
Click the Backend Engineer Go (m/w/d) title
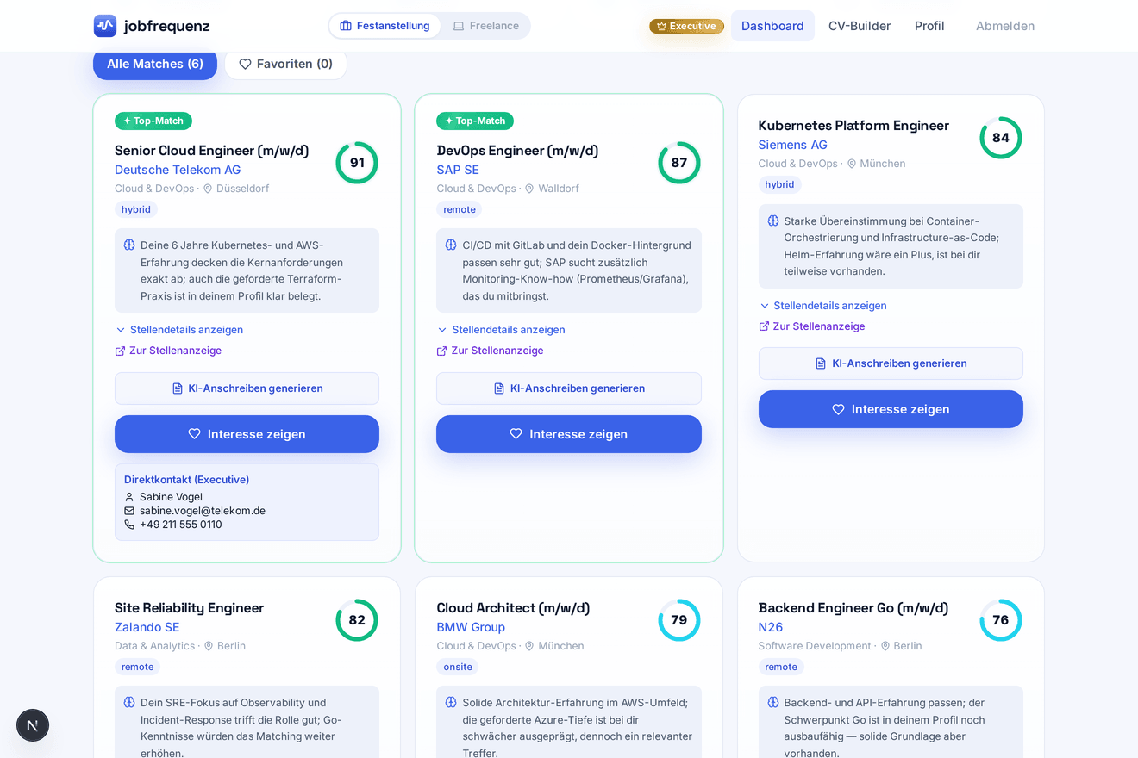(853, 608)
